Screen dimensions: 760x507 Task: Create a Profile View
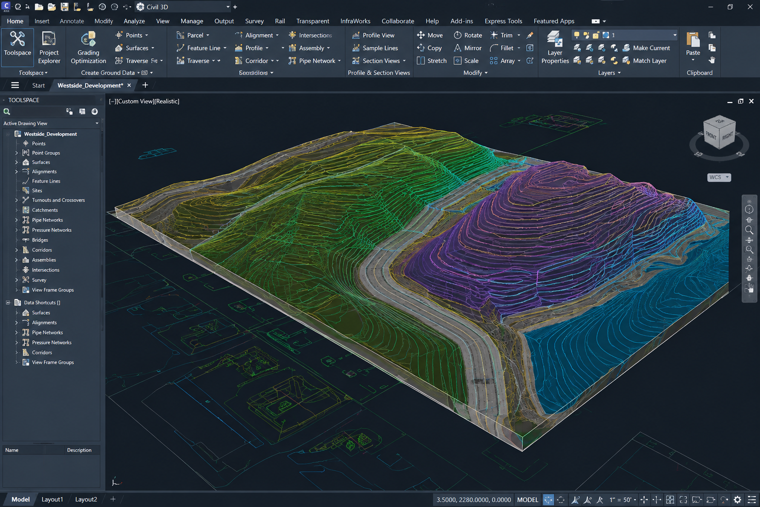(373, 35)
